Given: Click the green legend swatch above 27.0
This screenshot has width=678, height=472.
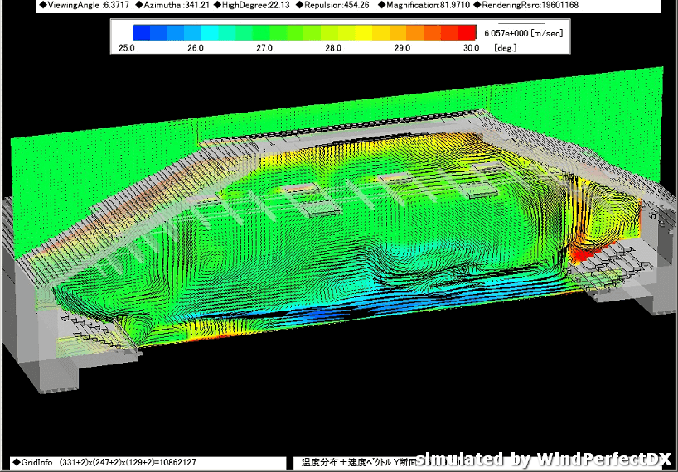Looking at the screenshot, I should (264, 33).
